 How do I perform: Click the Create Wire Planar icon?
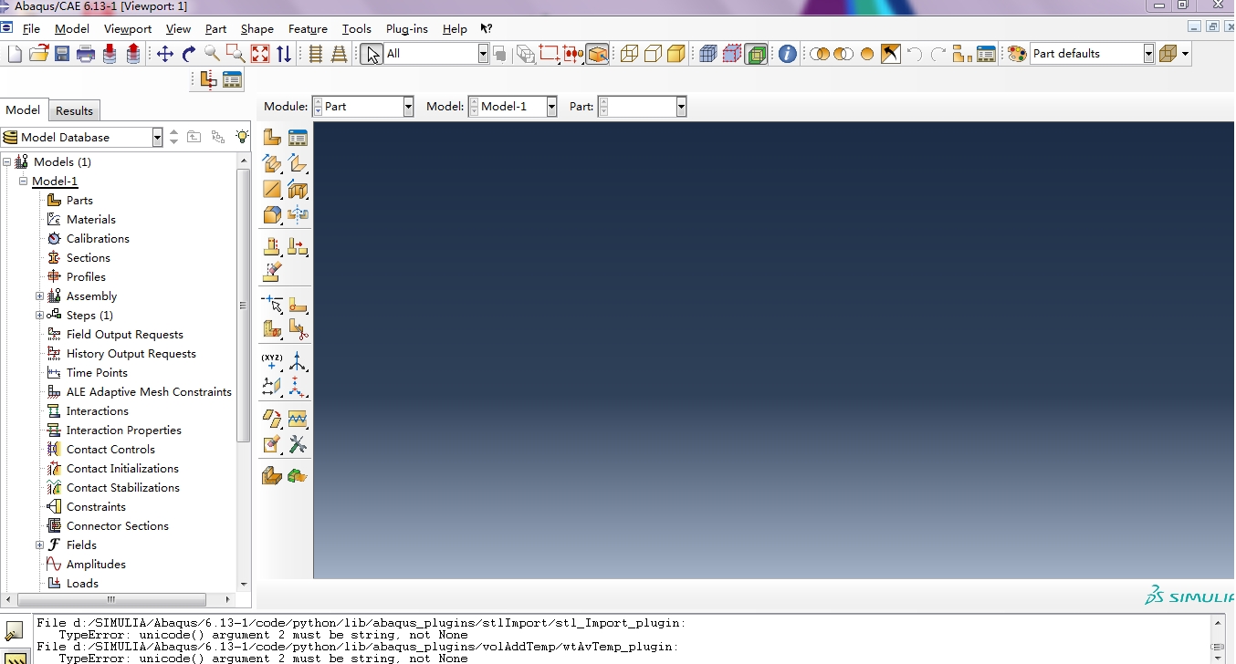point(272,190)
